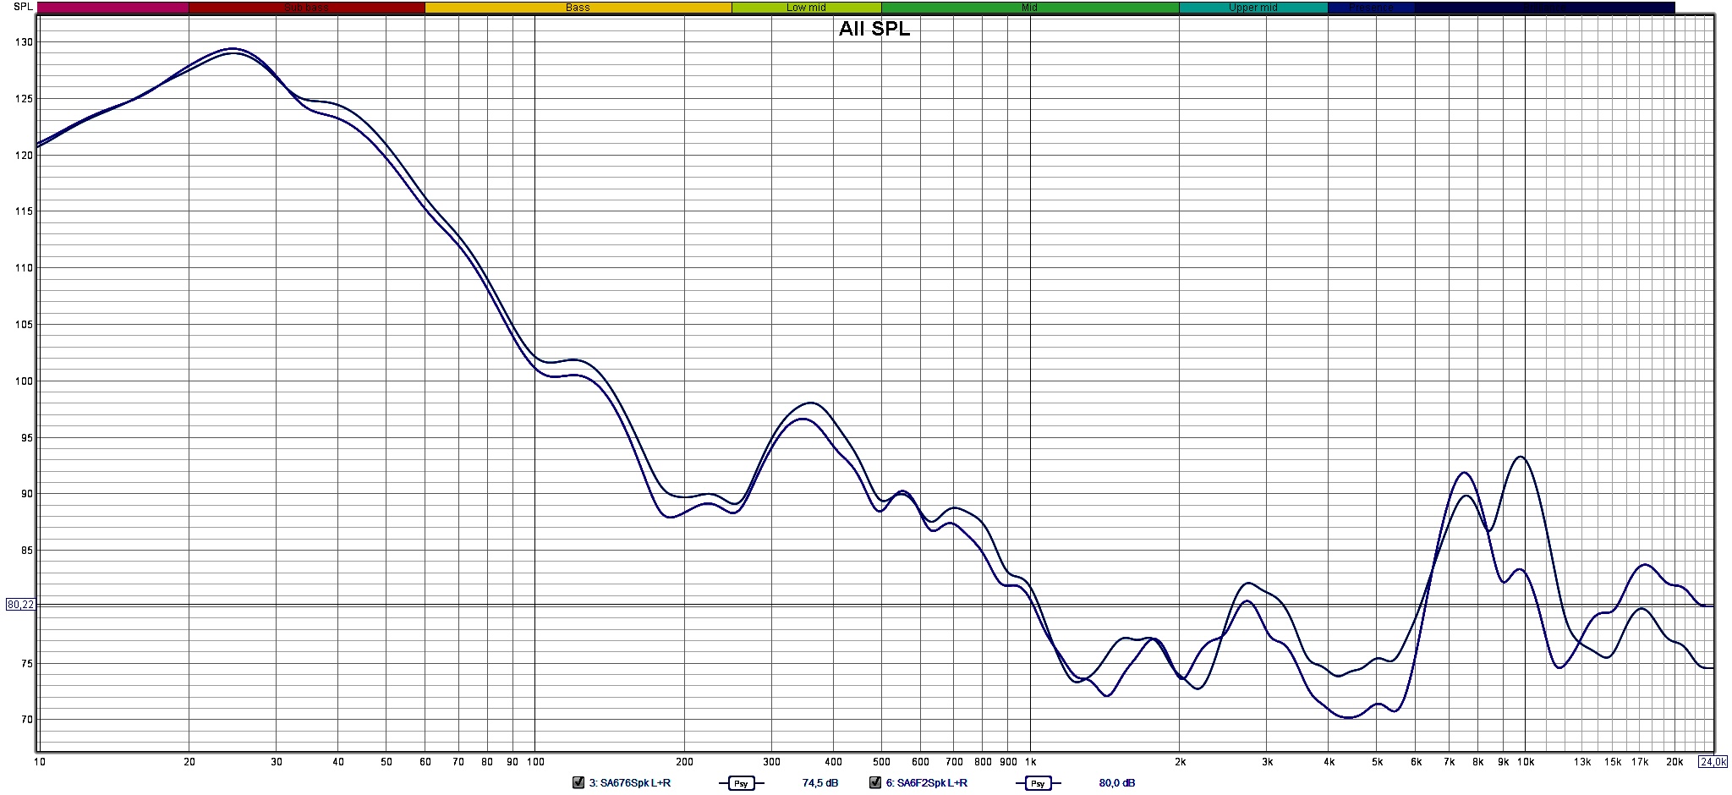Click the All SPL graph title
The width and height of the screenshot is (1732, 795).
874,29
